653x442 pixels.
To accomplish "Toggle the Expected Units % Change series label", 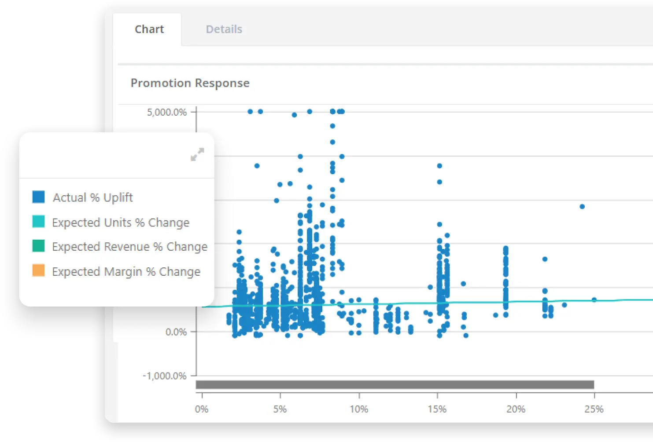I will [121, 223].
